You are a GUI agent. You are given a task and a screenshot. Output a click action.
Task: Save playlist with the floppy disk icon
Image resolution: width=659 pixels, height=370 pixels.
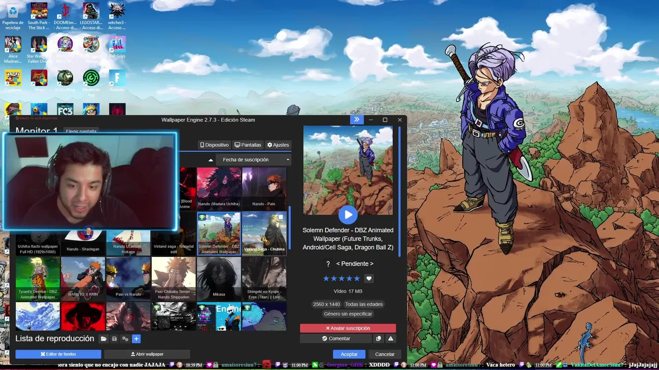click(114, 339)
